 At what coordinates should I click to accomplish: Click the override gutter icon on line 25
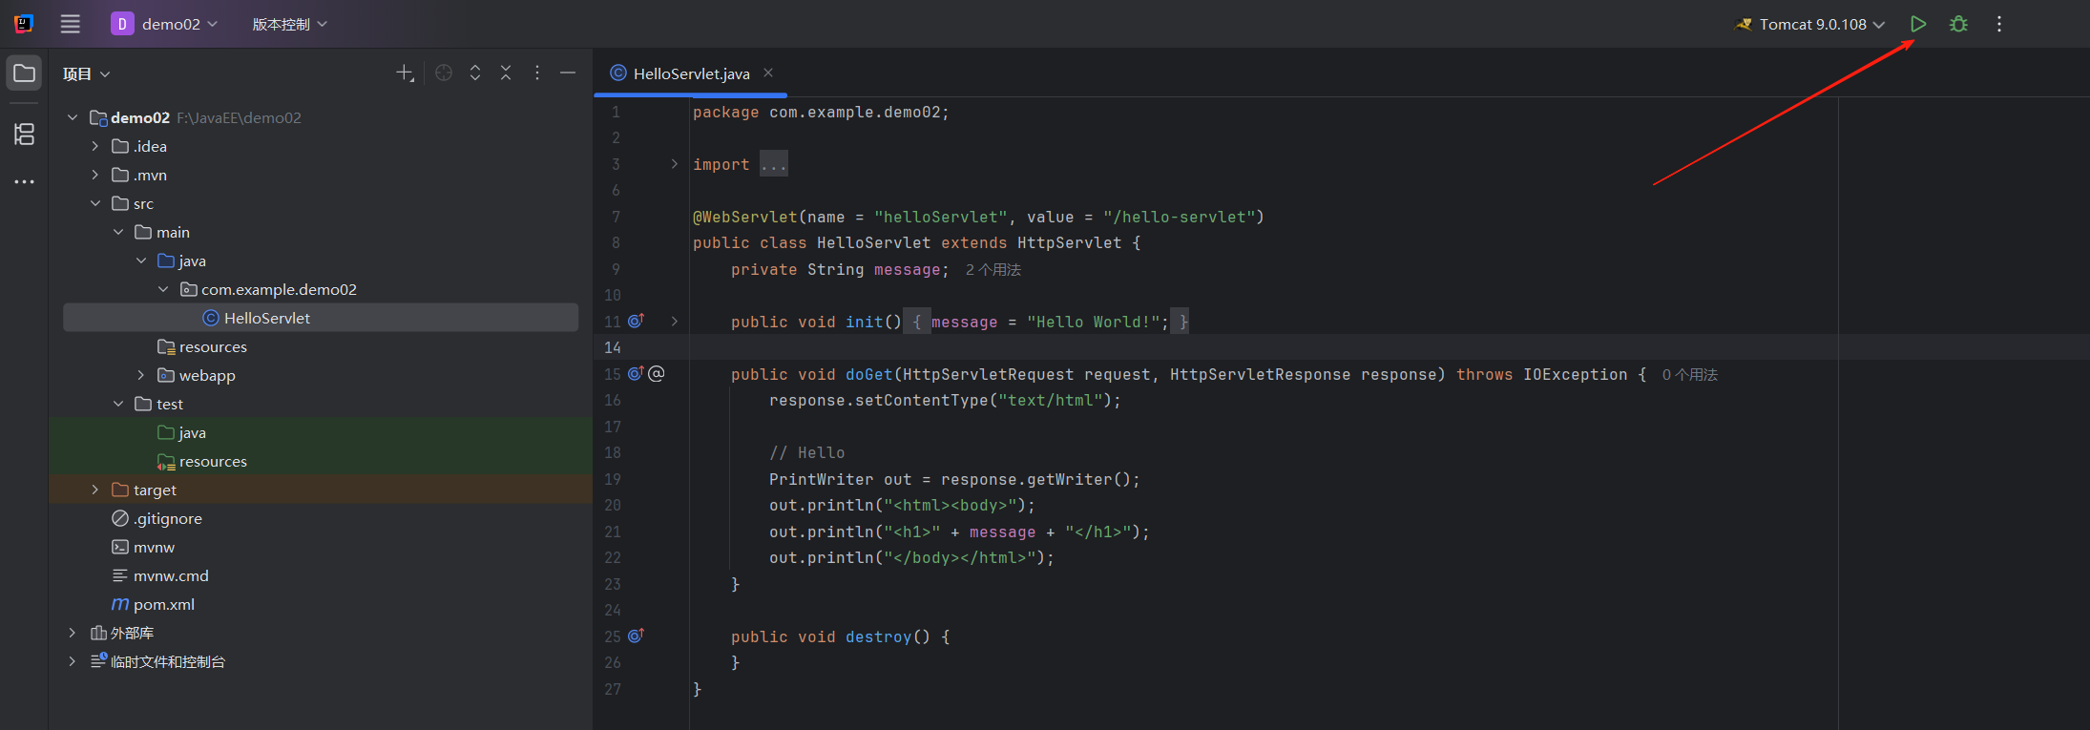[637, 636]
